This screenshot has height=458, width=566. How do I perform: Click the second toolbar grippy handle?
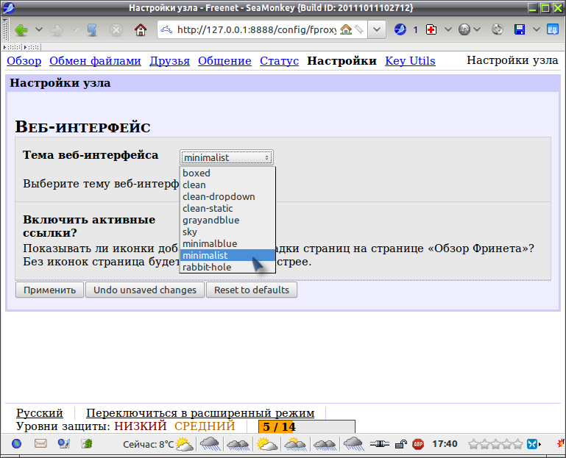click(x=32, y=47)
